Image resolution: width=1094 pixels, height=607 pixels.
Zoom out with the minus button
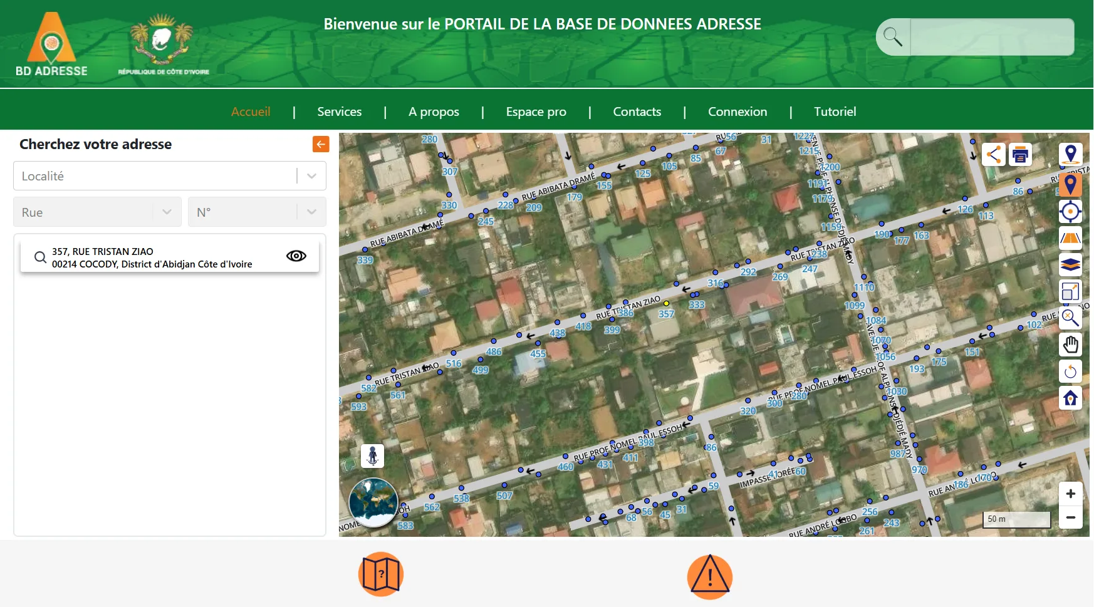pyautogui.click(x=1071, y=517)
